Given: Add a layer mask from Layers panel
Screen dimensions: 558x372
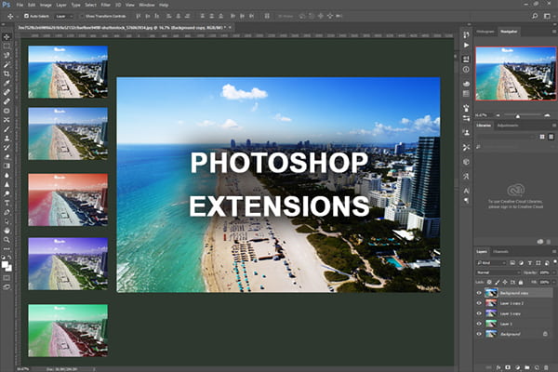Looking at the screenshot, I should tap(508, 367).
